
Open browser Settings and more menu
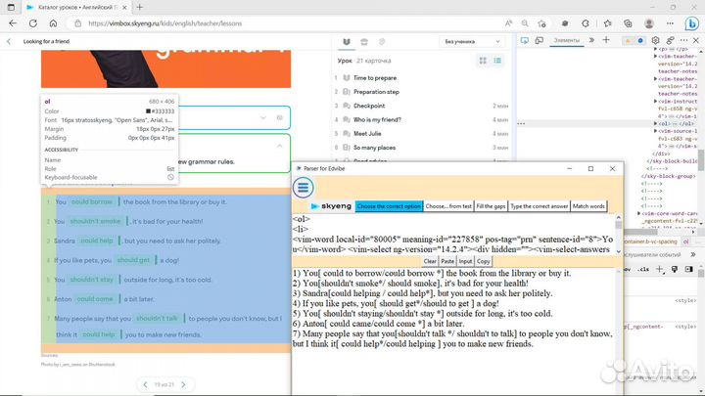point(670,23)
